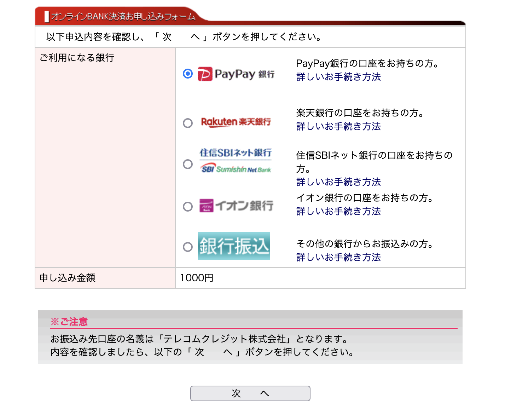Click text PayPay銀行の口座をお持ちの方。

(x=368, y=63)
